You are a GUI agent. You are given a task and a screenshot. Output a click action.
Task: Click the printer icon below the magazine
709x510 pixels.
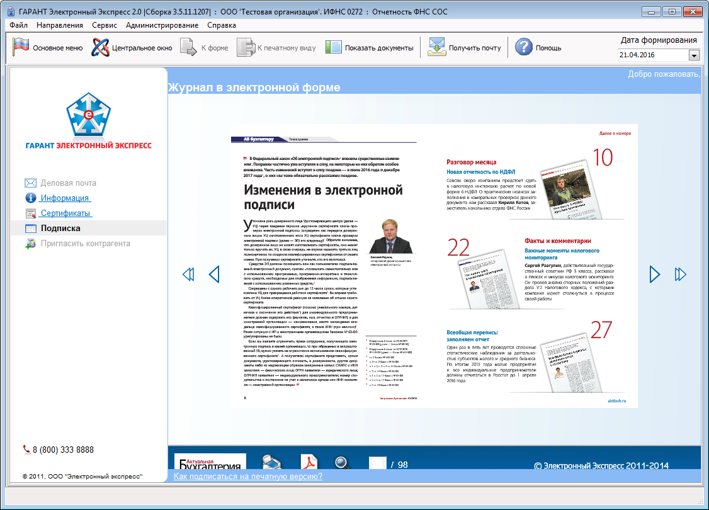272,462
